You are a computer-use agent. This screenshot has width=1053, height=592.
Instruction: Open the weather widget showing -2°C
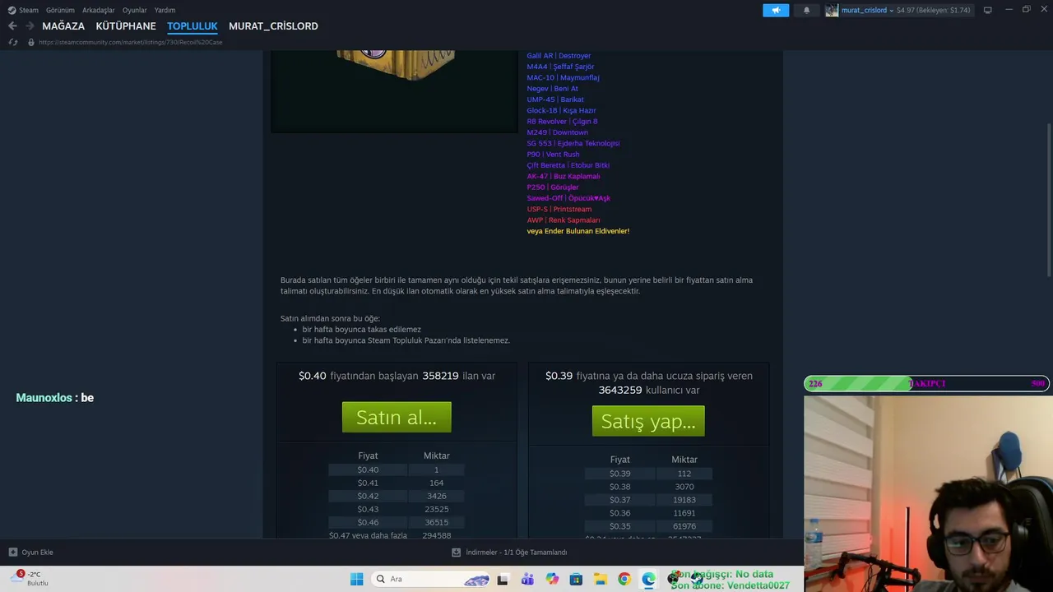coord(31,579)
